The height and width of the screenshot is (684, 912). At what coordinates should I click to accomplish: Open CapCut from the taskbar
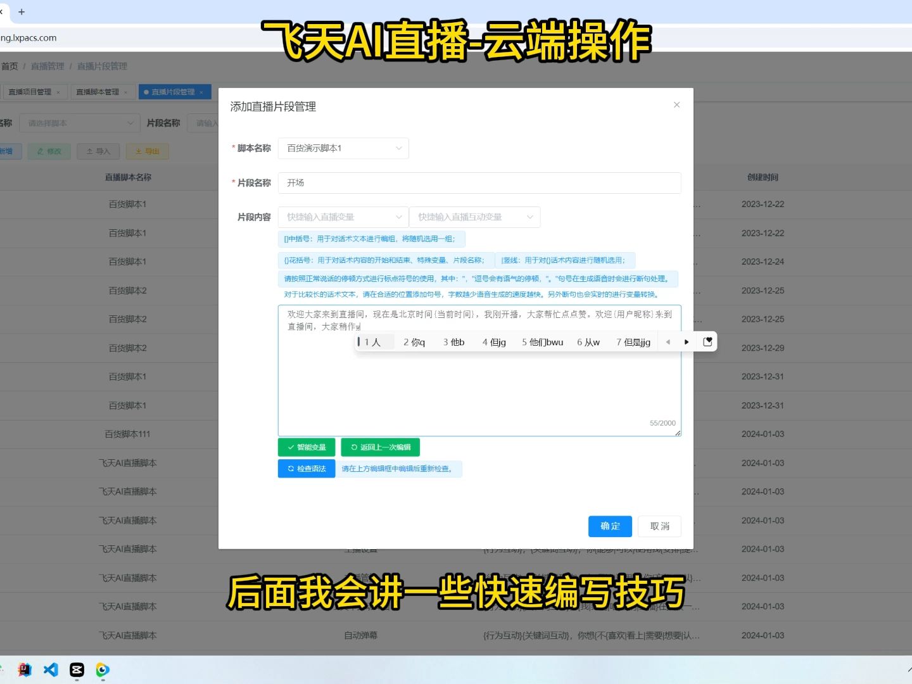[77, 669]
